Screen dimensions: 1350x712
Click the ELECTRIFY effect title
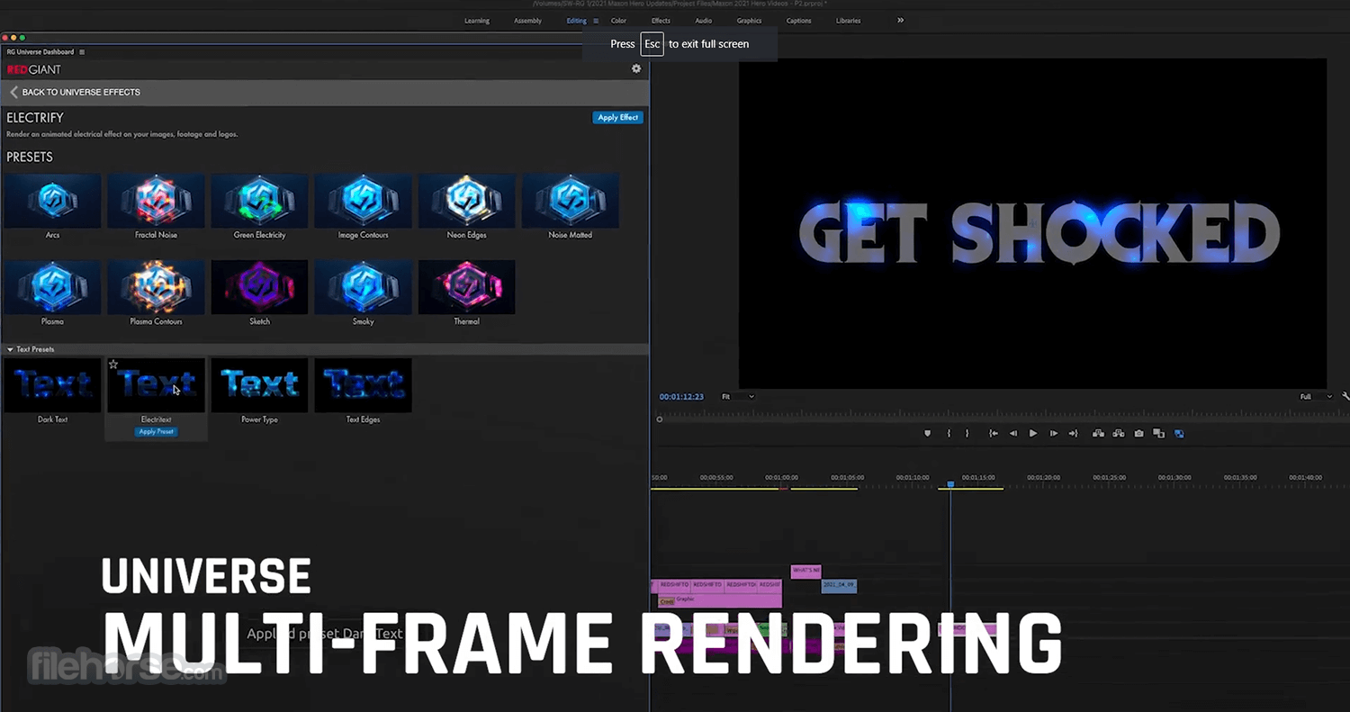click(35, 118)
